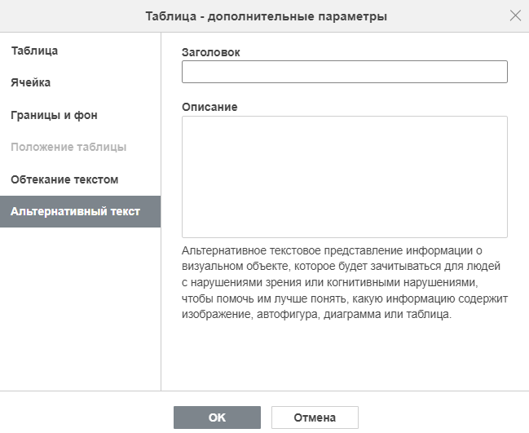
Task: Focus the Заголовок text input
Action: pos(345,72)
